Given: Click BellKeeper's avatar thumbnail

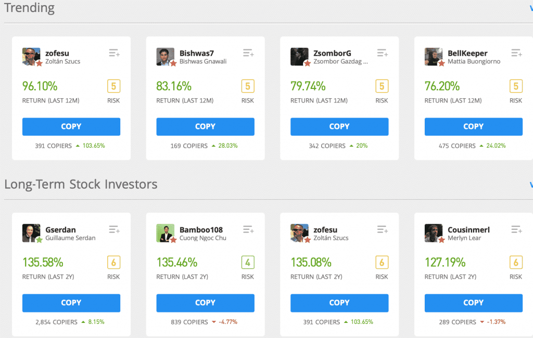Looking at the screenshot, I should tap(434, 57).
